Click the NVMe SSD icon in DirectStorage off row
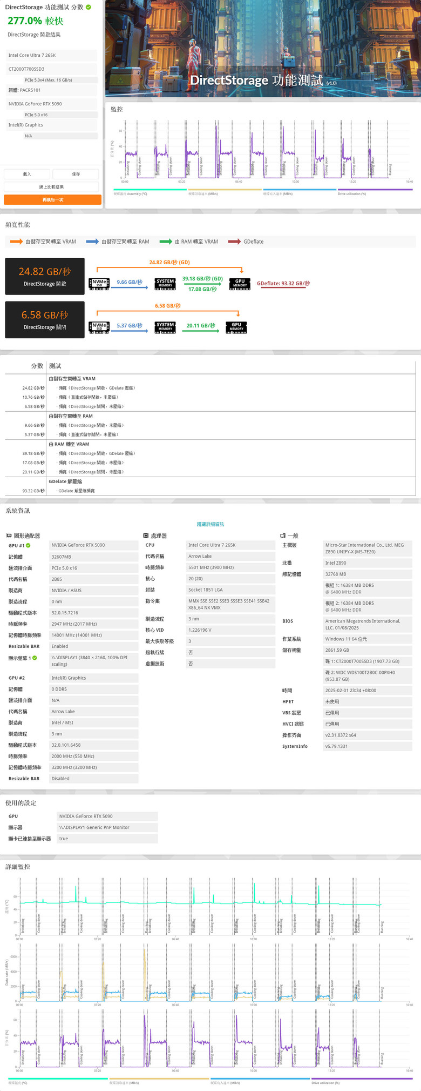The height and width of the screenshot is (1091, 421). coord(99,326)
